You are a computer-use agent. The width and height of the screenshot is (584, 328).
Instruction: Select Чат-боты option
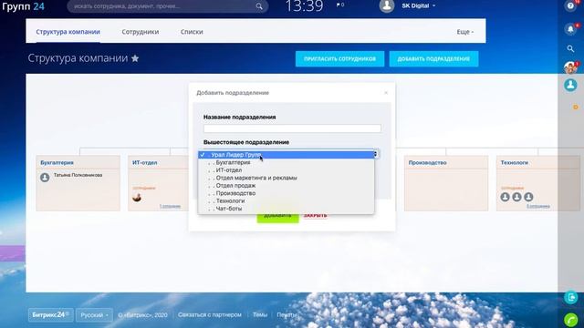[x=286, y=209]
